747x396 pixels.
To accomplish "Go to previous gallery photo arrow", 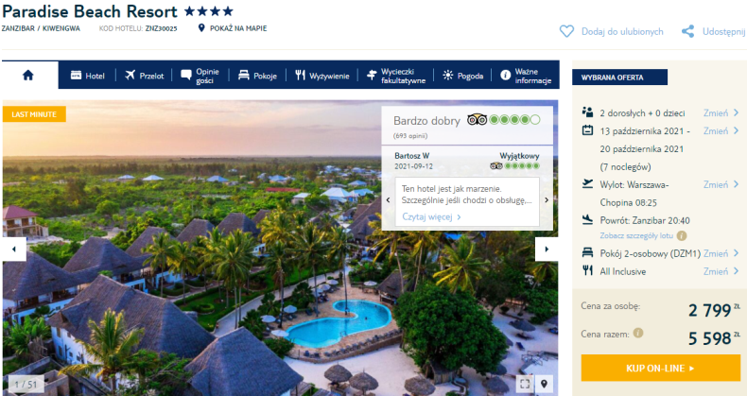I will tap(14, 249).
